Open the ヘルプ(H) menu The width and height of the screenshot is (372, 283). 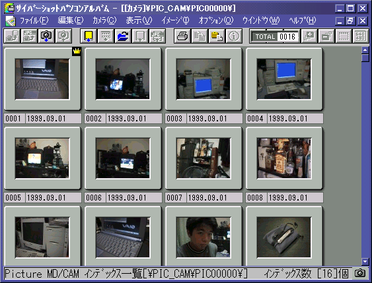point(303,20)
